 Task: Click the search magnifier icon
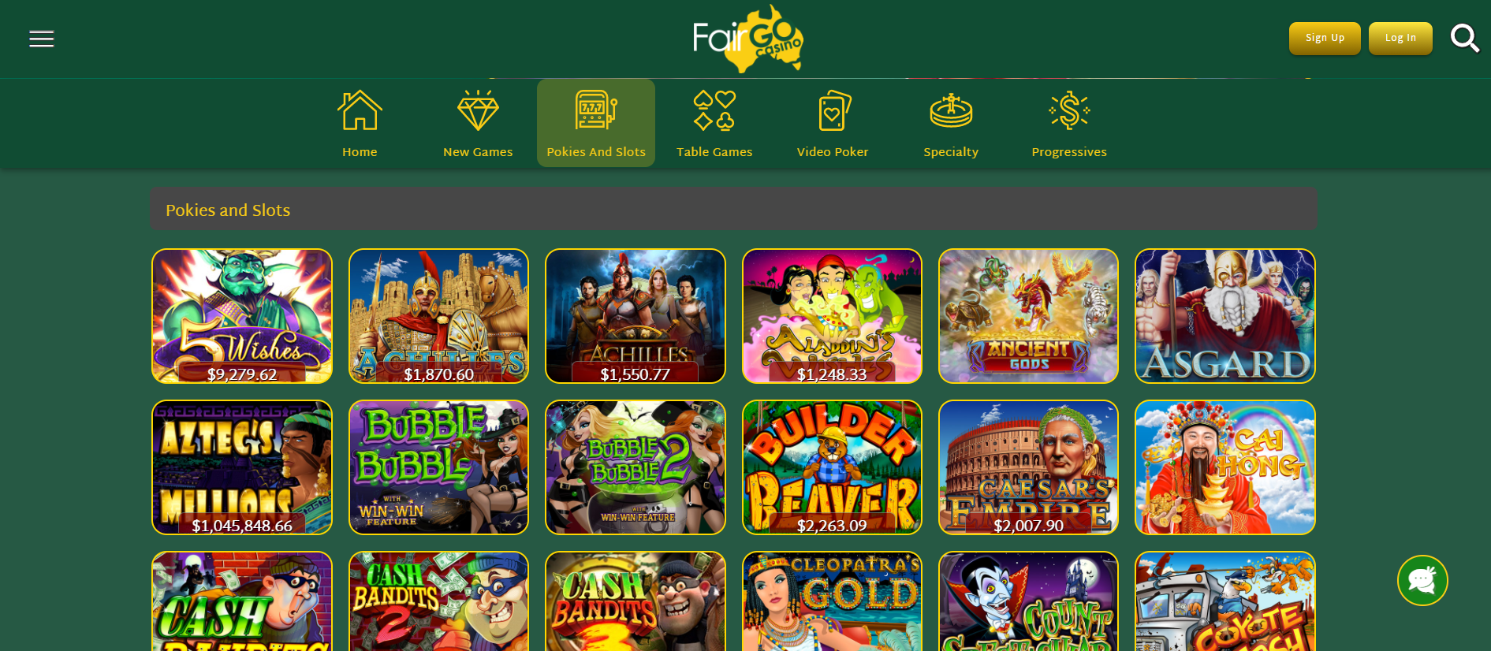pos(1464,38)
